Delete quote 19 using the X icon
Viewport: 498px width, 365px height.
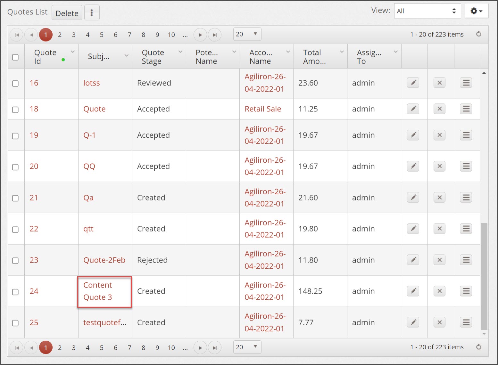(439, 135)
